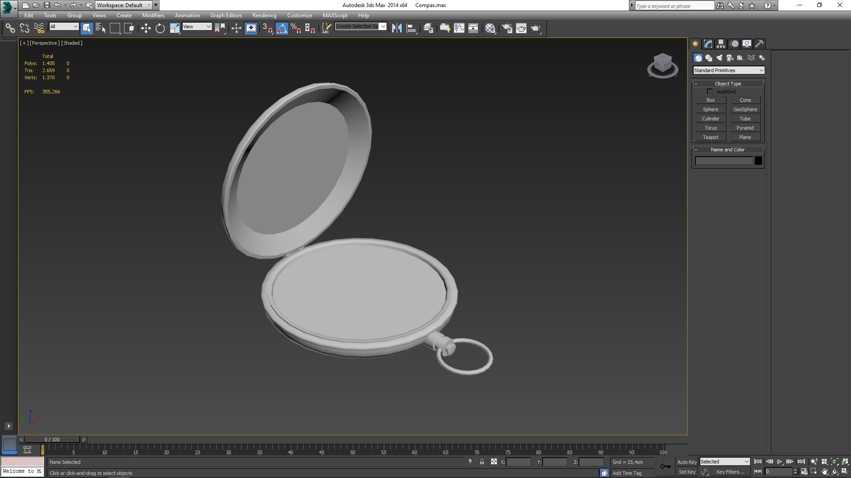
Task: Click the Teapot creation button
Action: tap(710, 137)
